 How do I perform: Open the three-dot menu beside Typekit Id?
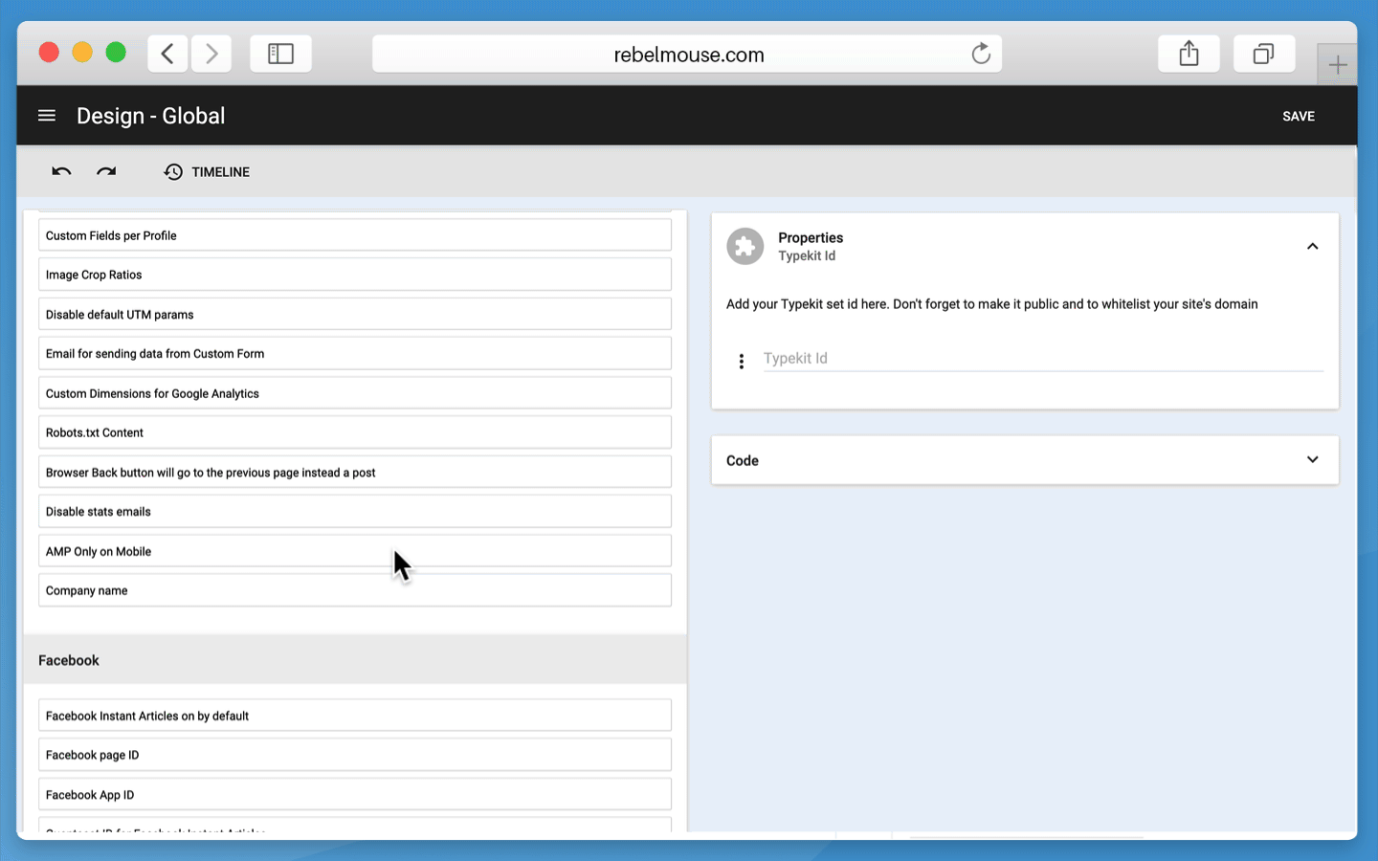742,361
